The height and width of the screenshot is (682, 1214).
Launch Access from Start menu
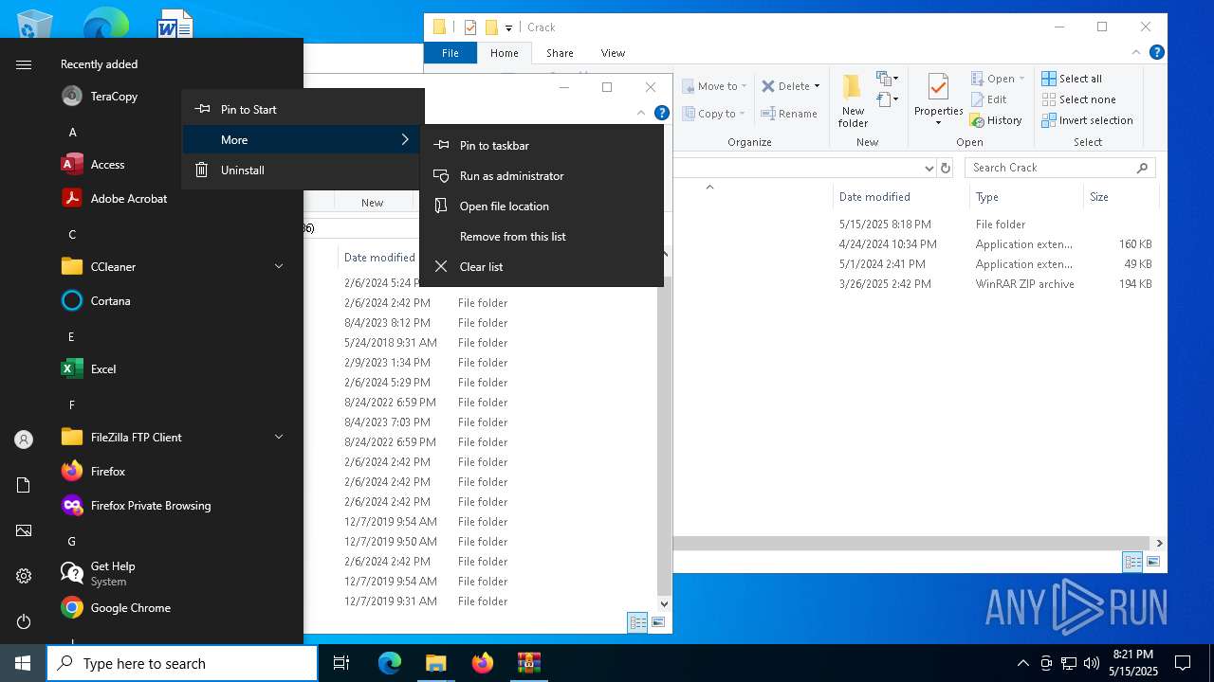(107, 165)
